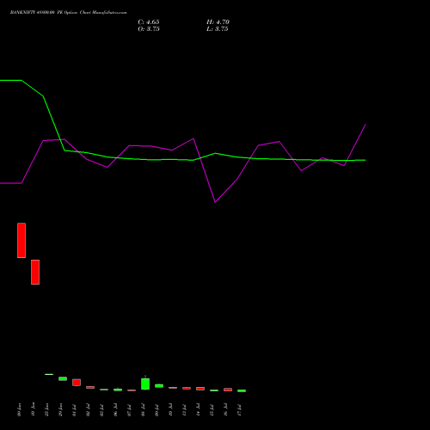Click the large green candlestick near the bottom
The width and height of the screenshot is (430, 430).
point(145,384)
